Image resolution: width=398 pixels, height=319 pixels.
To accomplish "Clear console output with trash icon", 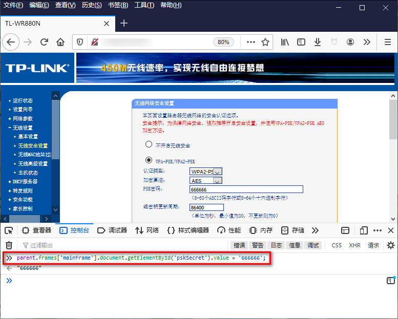I will click(9, 245).
